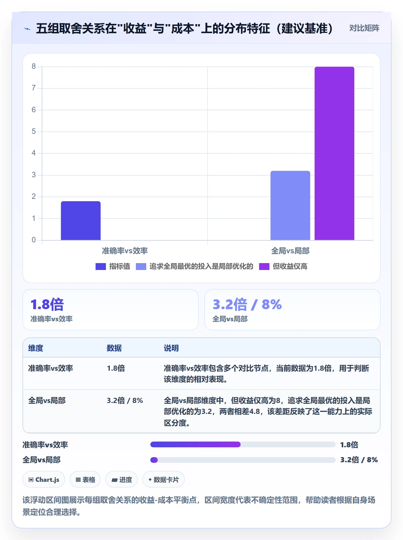Viewport: 403px width, 540px height.
Task: Click the "准确率vs效率" label in the progress list
Action: coord(45,445)
